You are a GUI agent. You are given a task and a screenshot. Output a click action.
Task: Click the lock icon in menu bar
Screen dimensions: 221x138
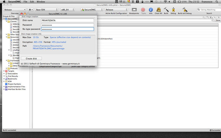(x=142, y=2)
